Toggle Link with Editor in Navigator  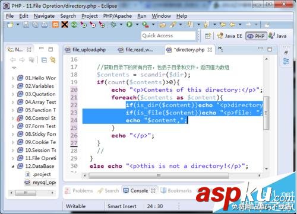click(53, 60)
